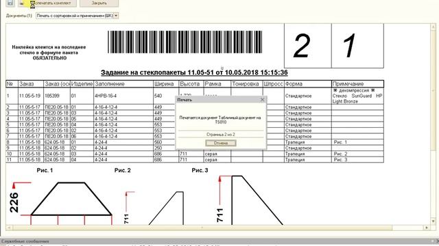
Task: Click the 'Заказ' column header
Action: (x=31, y=83)
